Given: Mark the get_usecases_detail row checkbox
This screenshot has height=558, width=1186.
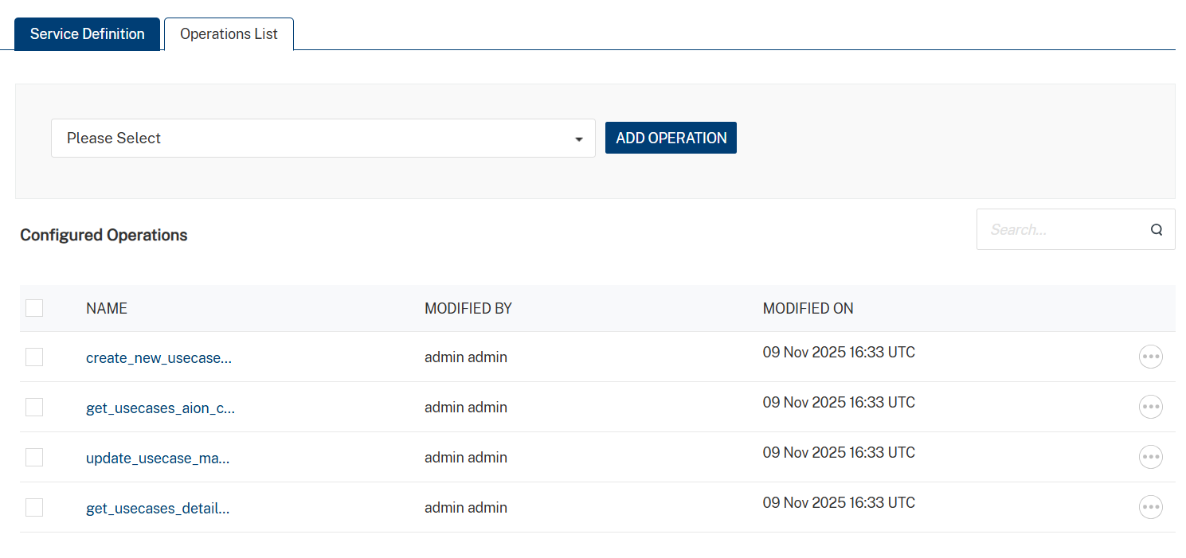Looking at the screenshot, I should point(34,508).
